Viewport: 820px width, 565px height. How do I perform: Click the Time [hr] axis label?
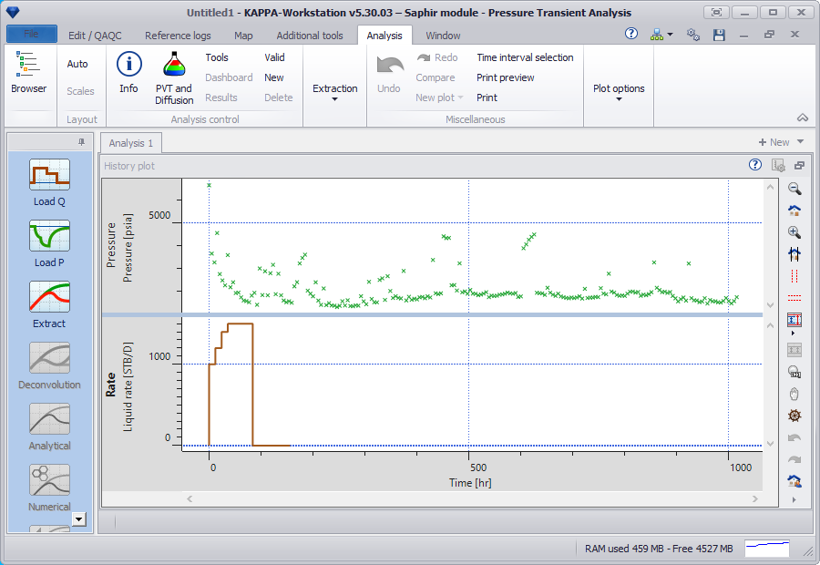click(470, 482)
